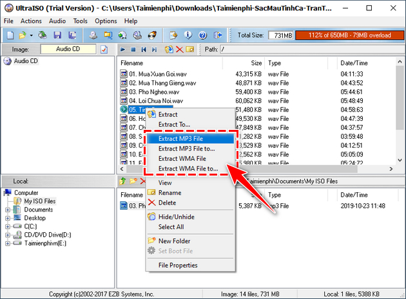
Task: Click the Open file folder icon
Action: pyautogui.click(x=23, y=35)
